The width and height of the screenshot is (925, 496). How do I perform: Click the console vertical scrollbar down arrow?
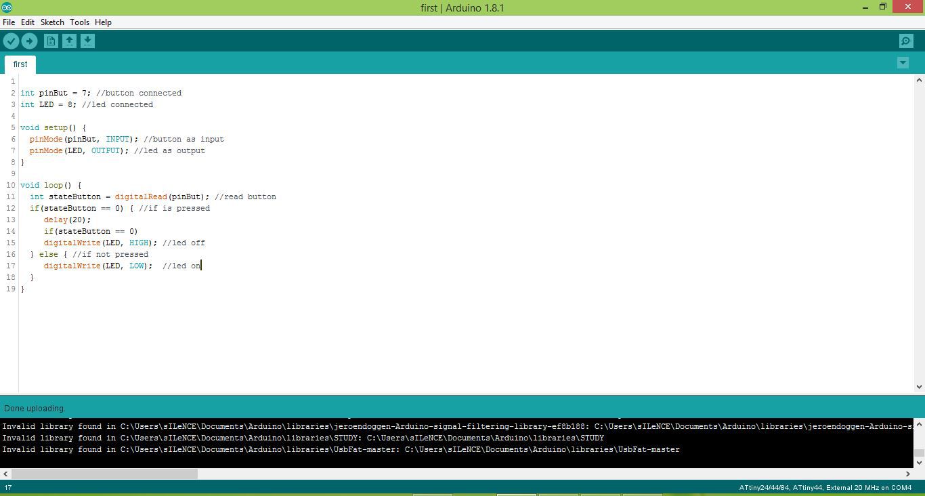click(919, 463)
